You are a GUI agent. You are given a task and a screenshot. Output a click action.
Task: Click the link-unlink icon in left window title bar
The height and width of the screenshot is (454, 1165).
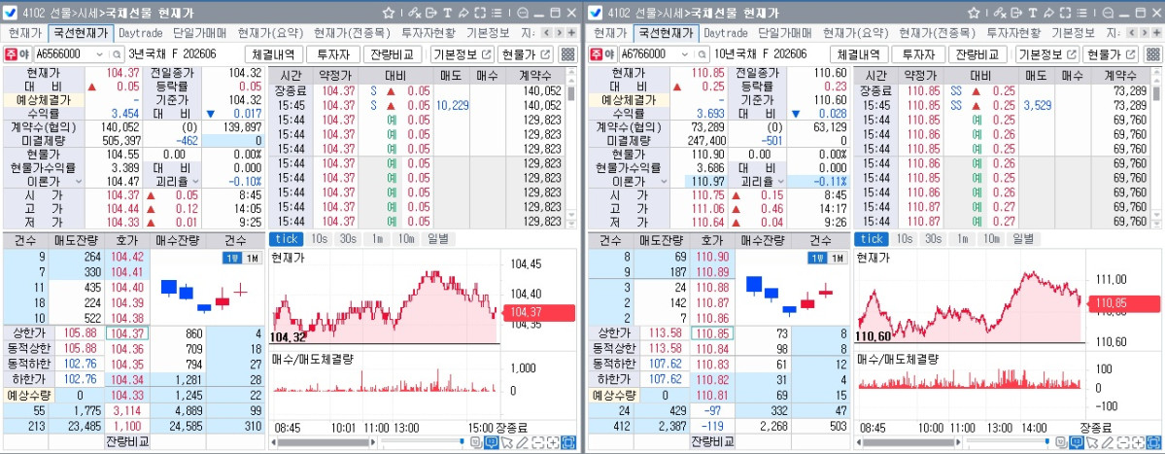click(x=415, y=14)
